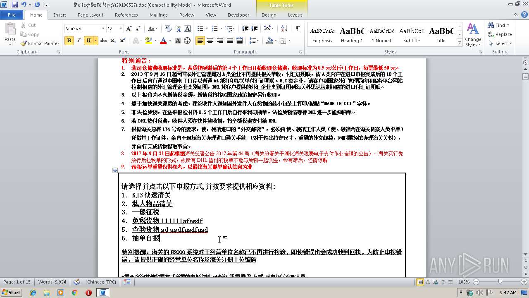The image size is (529, 298).
Task: Click Words: 9,924 in status bar
Action: coord(52,282)
